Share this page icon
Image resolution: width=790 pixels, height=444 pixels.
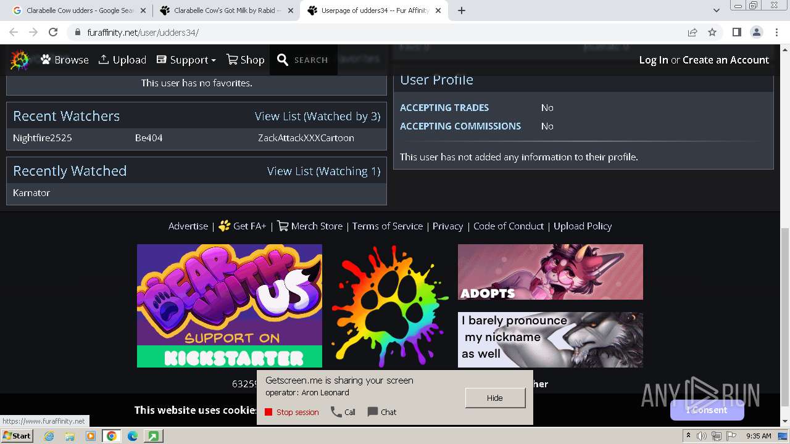pyautogui.click(x=692, y=32)
